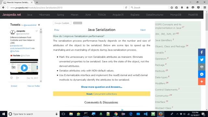The width and height of the screenshot is (208, 117).
Task: Share the page on Twitter
Action: tap(201, 59)
